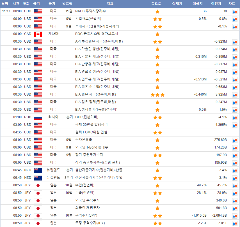Open chart icon for API 쿠싱원유 재고
The width and height of the screenshot is (240, 227).
pyautogui.click(x=234, y=42)
